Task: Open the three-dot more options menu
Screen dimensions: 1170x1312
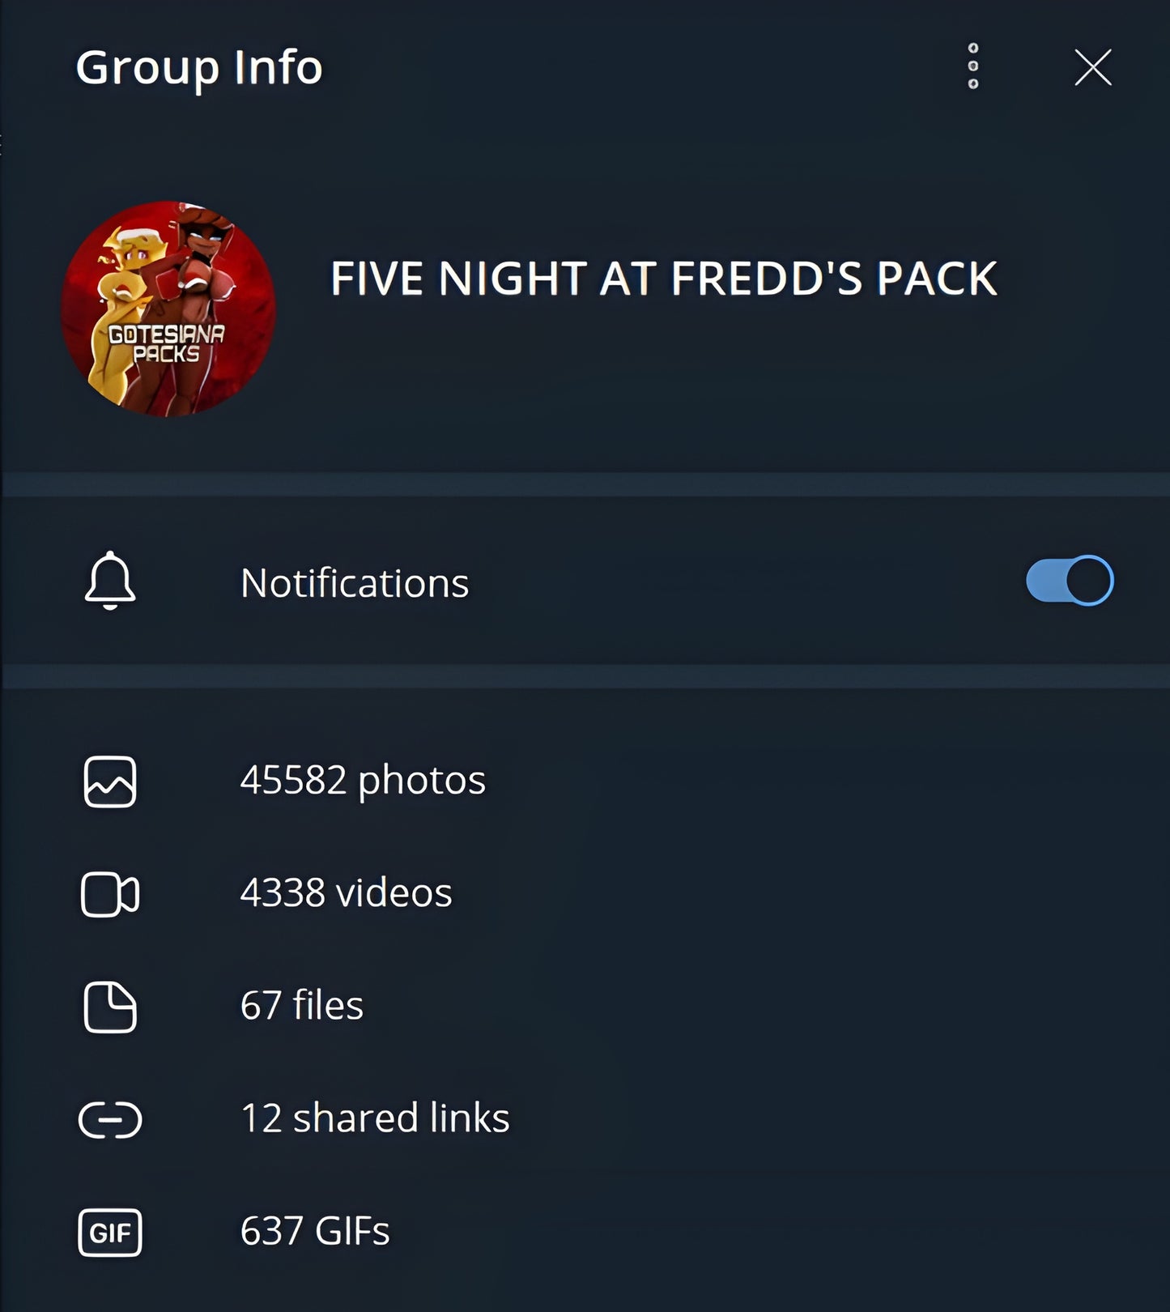Action: coord(973,66)
